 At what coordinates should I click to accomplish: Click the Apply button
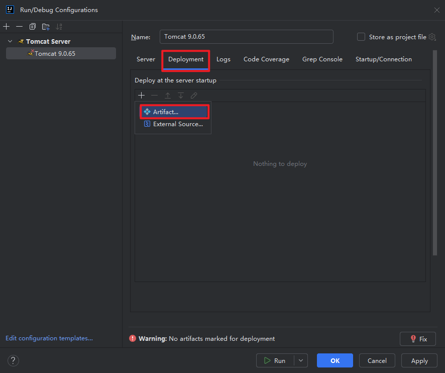pos(419,361)
